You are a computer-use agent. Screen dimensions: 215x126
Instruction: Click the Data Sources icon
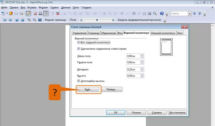(149, 13)
